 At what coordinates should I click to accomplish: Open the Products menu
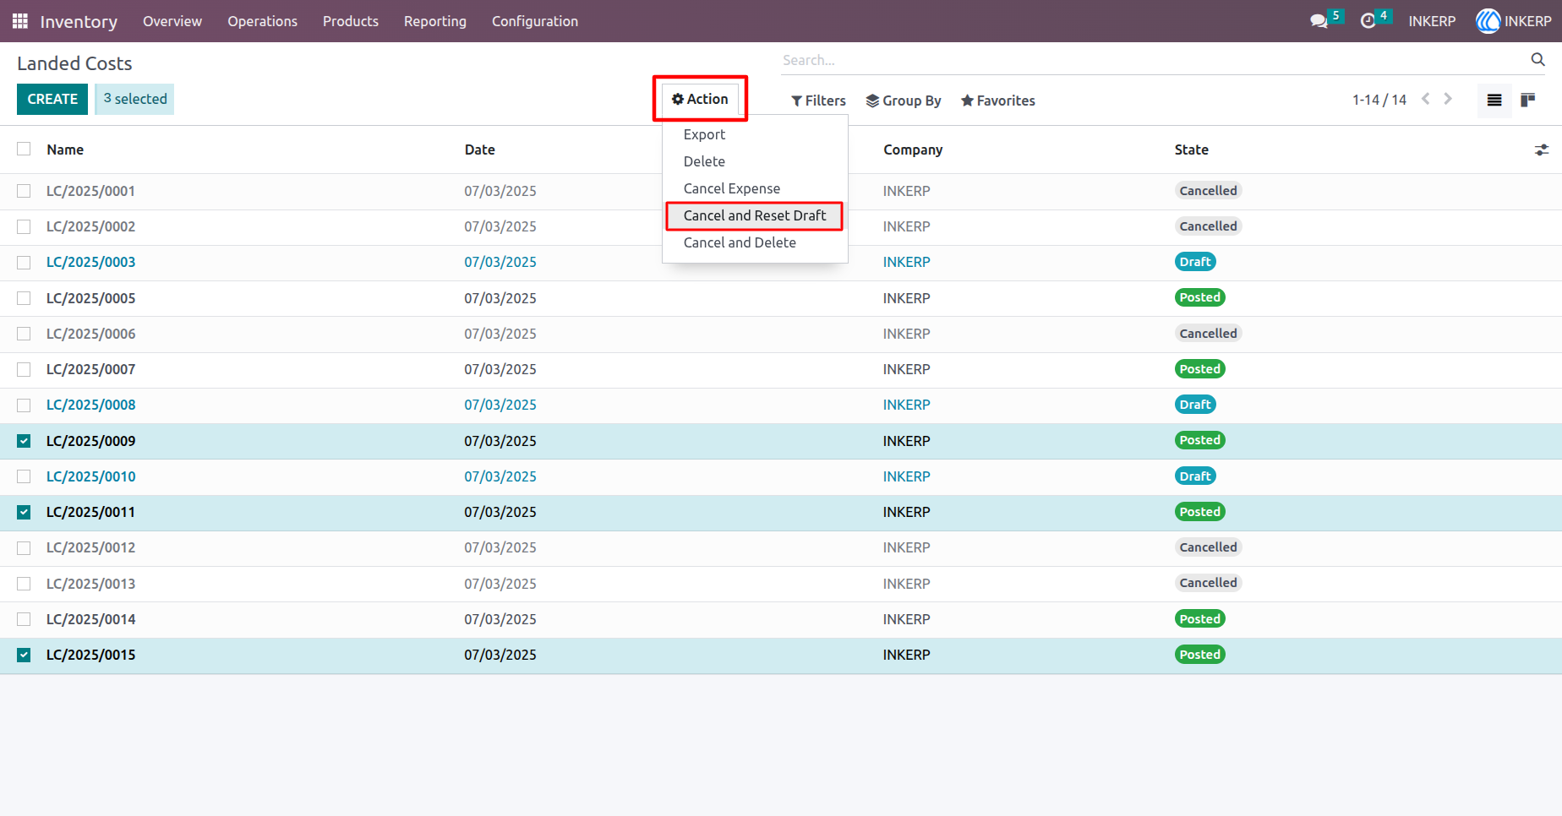351,21
